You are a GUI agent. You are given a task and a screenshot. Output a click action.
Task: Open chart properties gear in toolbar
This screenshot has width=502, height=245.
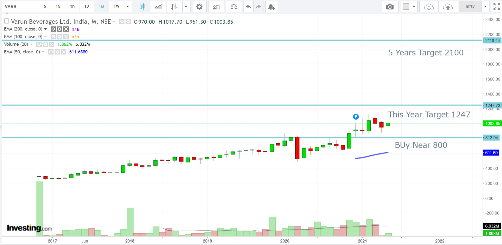[x=200, y=7]
